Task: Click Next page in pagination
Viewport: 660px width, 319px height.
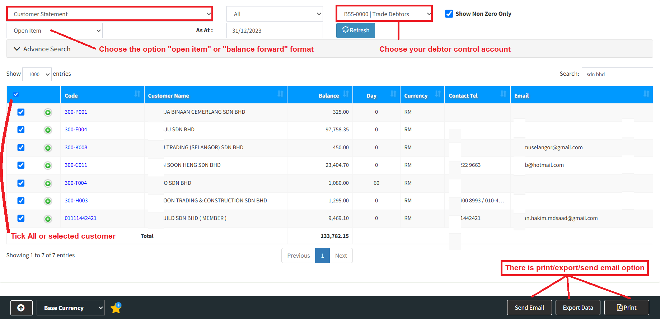Action: [341, 255]
